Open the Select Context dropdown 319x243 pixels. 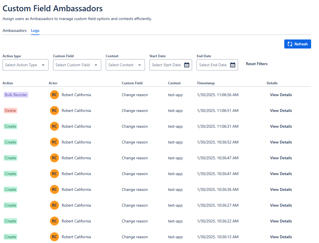coord(125,65)
